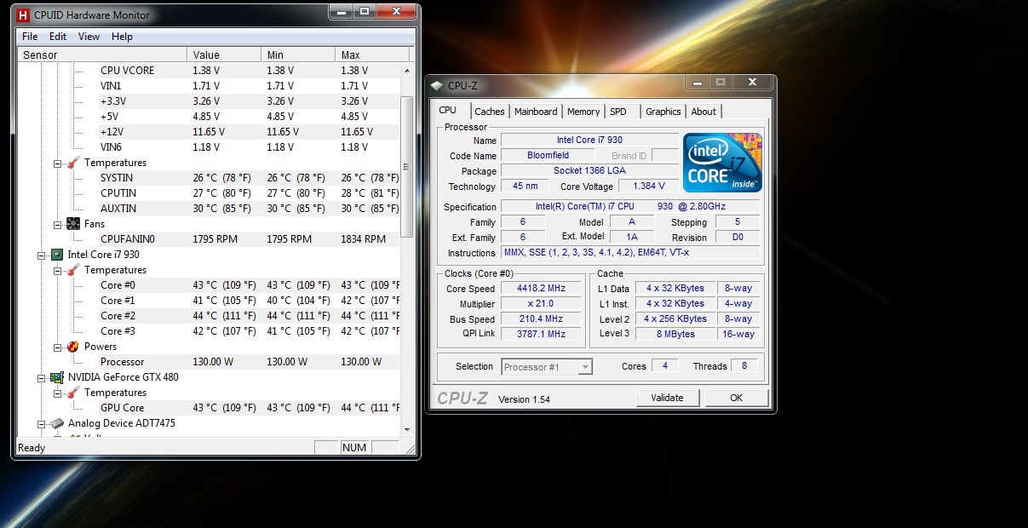
Task: Click the red H icon in Hardware Monitor title bar
Action: click(23, 14)
